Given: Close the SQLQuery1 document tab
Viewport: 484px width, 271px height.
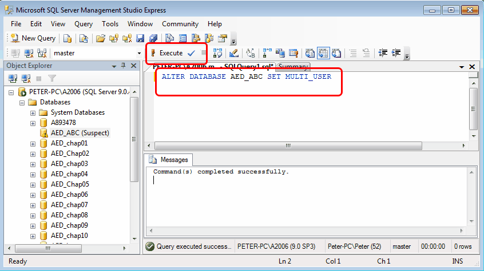Looking at the screenshot, I should pos(472,67).
